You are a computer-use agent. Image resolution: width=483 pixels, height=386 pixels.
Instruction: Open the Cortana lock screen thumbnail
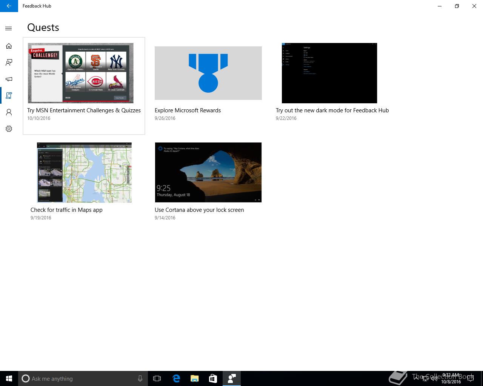[208, 172]
